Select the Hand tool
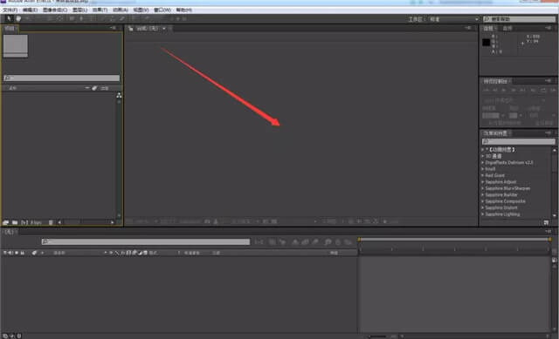The height and width of the screenshot is (339, 559). pos(18,18)
